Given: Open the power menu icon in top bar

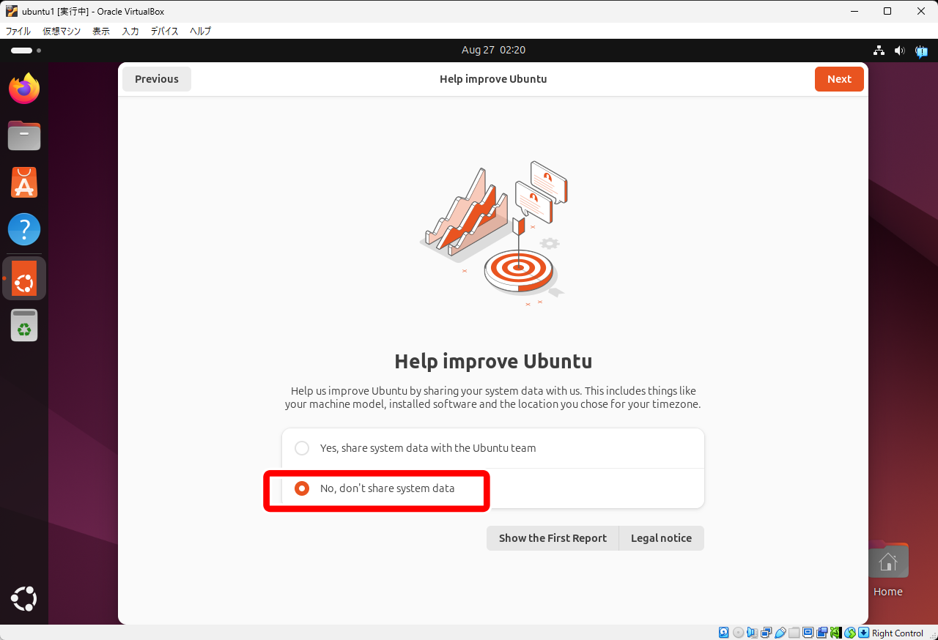Looking at the screenshot, I should (x=921, y=51).
